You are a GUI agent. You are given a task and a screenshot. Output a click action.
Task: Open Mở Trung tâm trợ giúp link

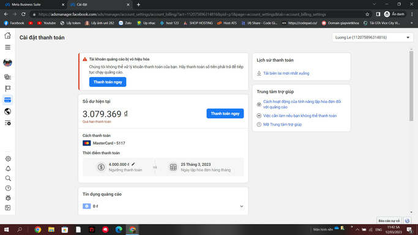click(282, 124)
